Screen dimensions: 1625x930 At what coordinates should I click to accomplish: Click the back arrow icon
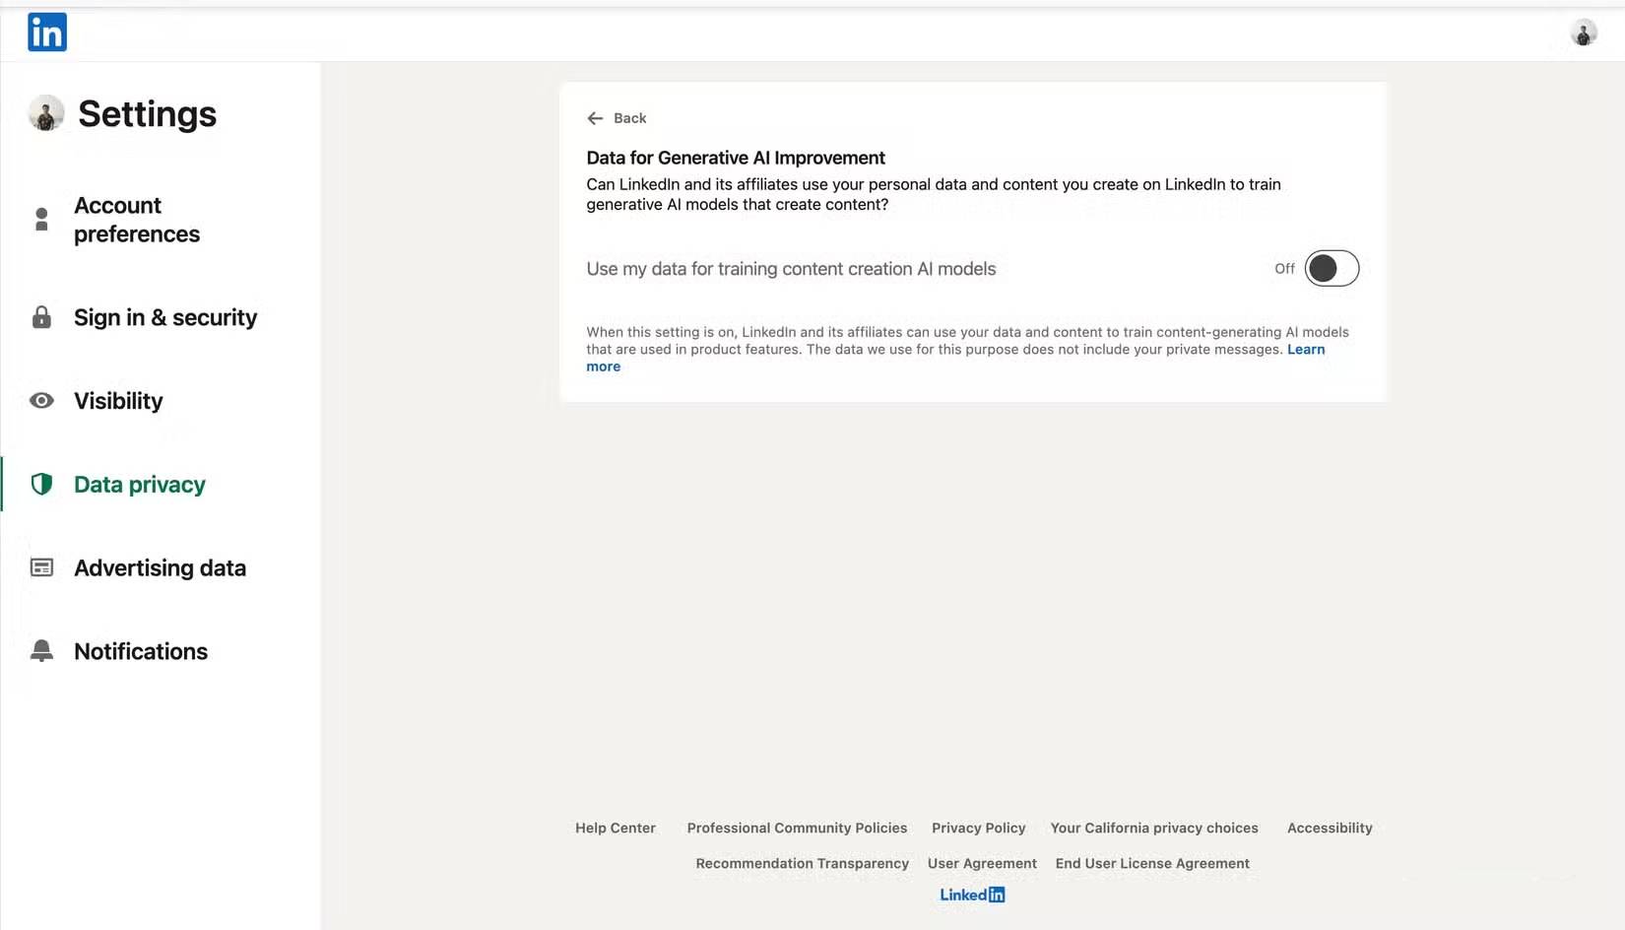(x=595, y=118)
